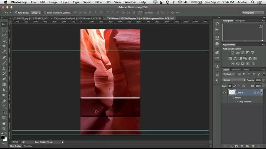Switch to the Channels tab
Screen dimensions: 266x149
tap(236, 70)
